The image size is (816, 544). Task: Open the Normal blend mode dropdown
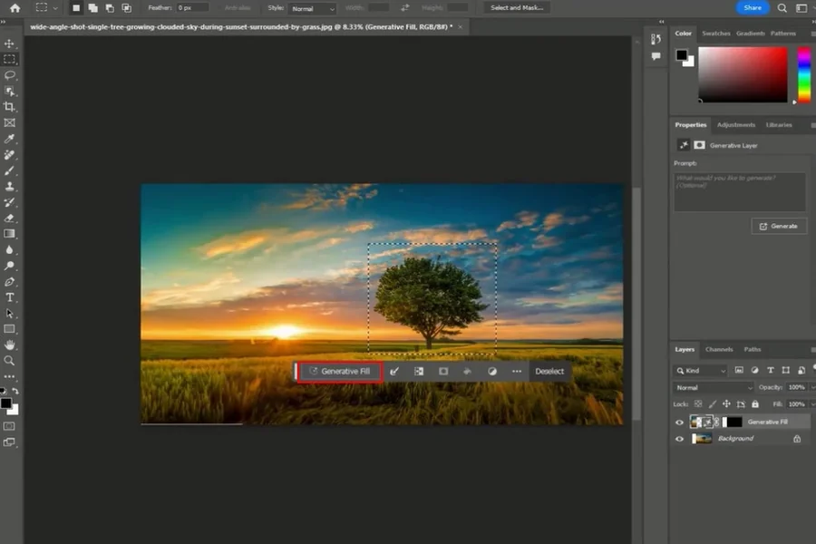tap(713, 386)
